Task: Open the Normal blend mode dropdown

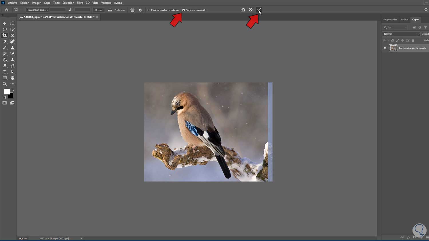Action: tap(401, 34)
